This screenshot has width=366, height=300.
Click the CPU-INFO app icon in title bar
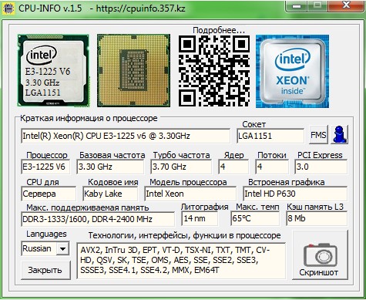pyautogui.click(x=8, y=8)
